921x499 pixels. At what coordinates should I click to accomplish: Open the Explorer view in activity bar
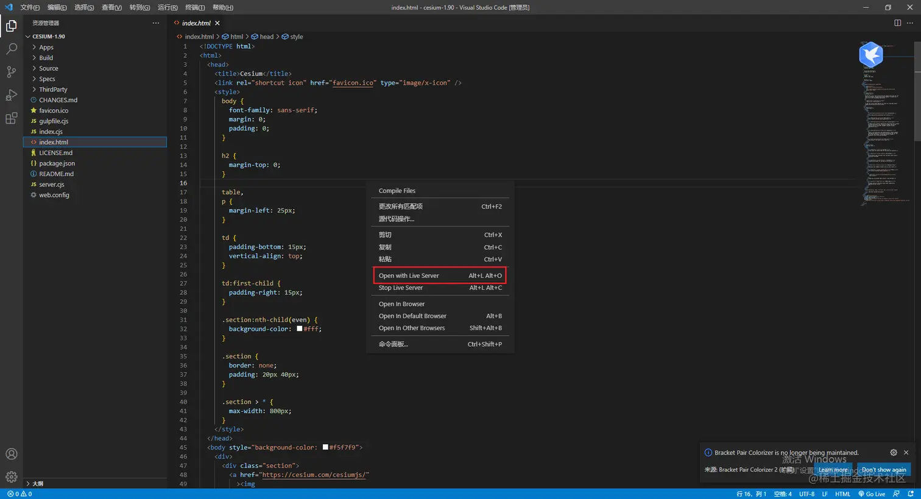coord(11,26)
